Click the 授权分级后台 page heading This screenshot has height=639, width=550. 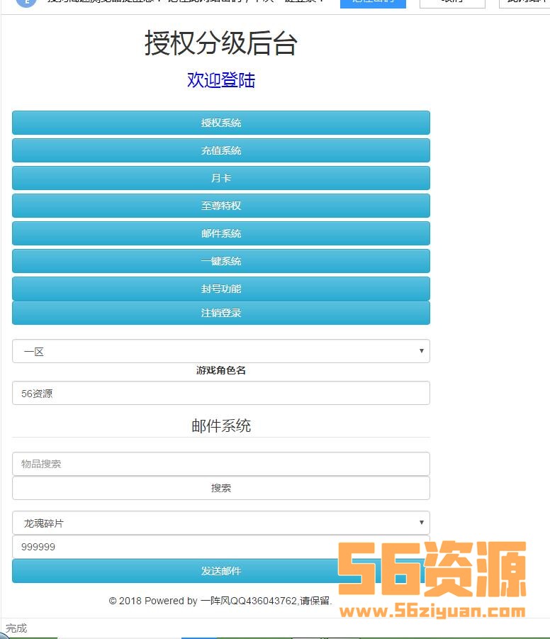(x=220, y=43)
